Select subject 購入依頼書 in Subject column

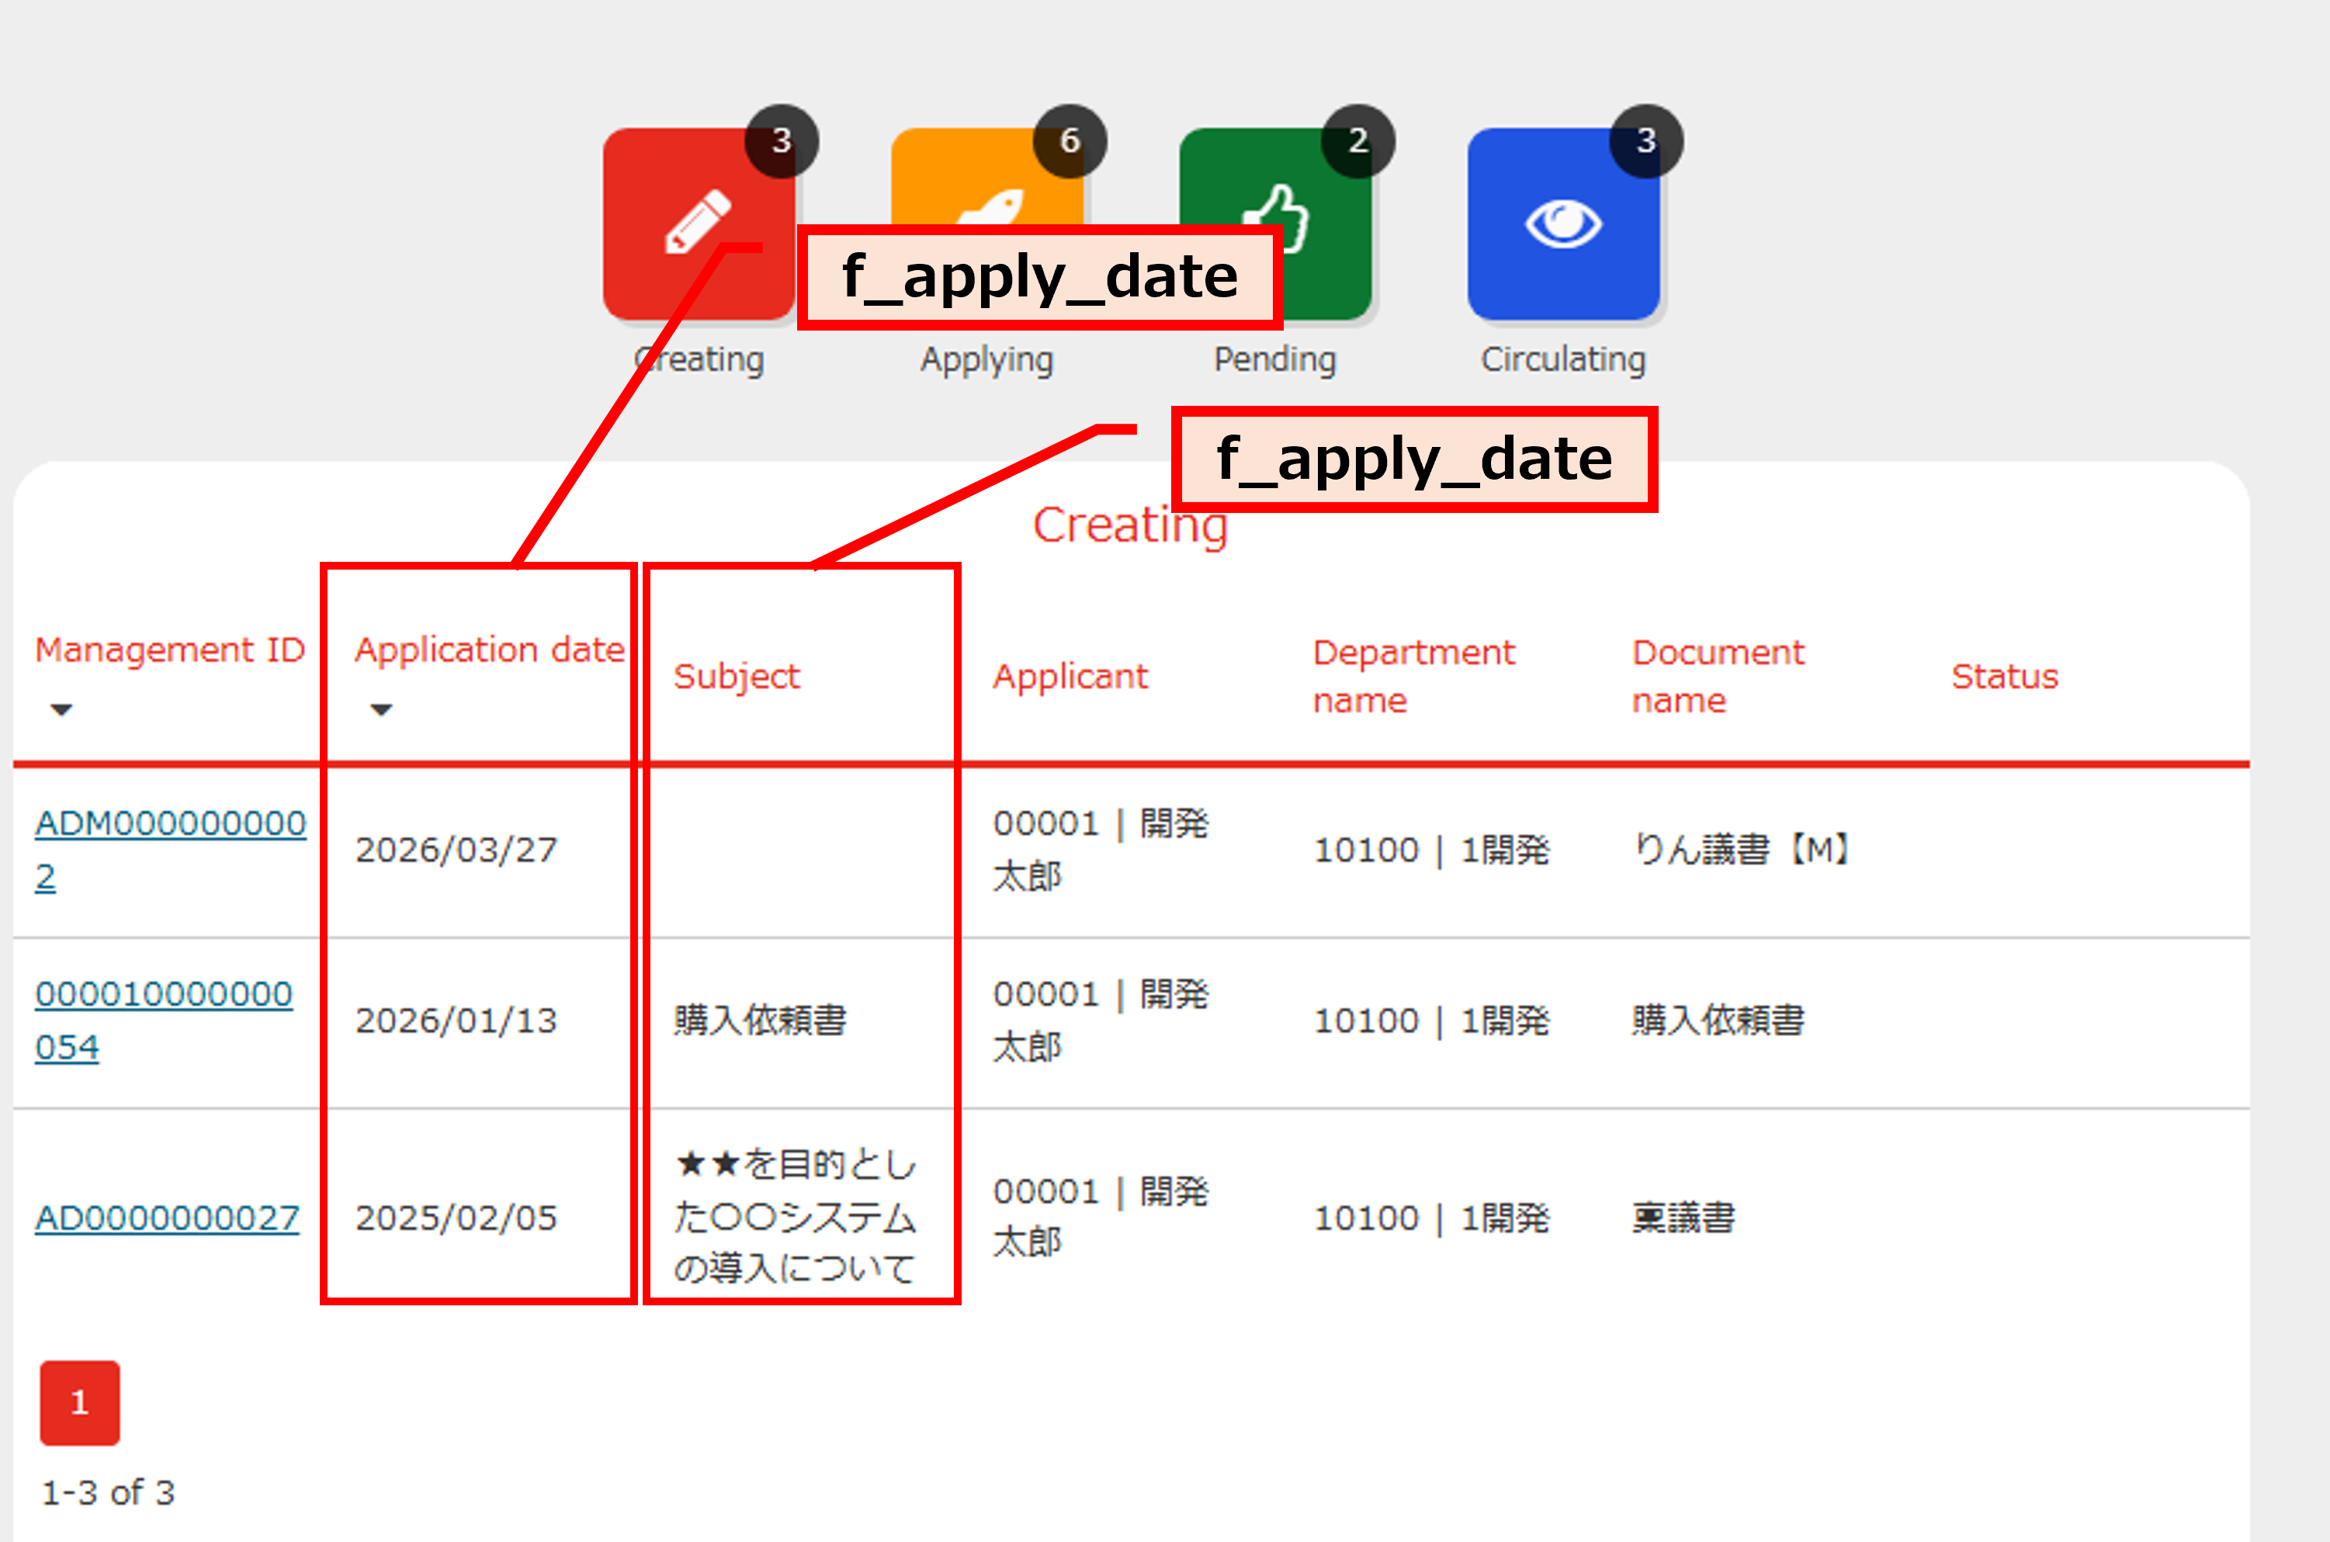pyautogui.click(x=759, y=1020)
